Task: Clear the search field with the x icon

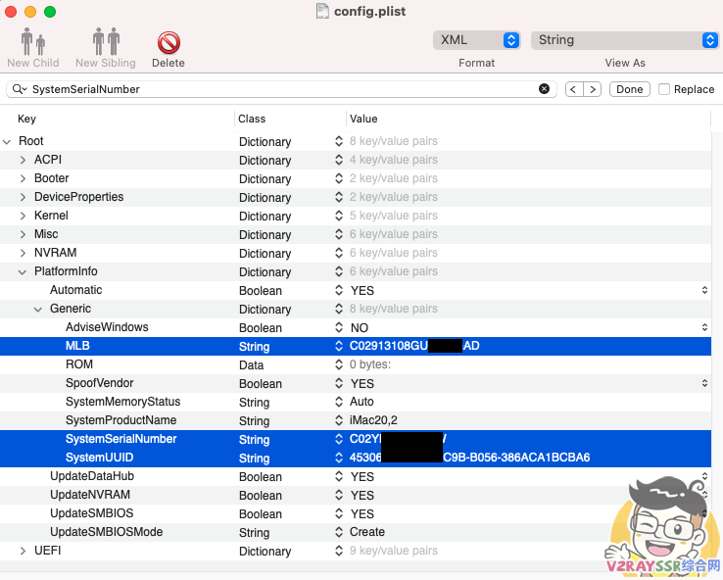Action: [x=544, y=89]
